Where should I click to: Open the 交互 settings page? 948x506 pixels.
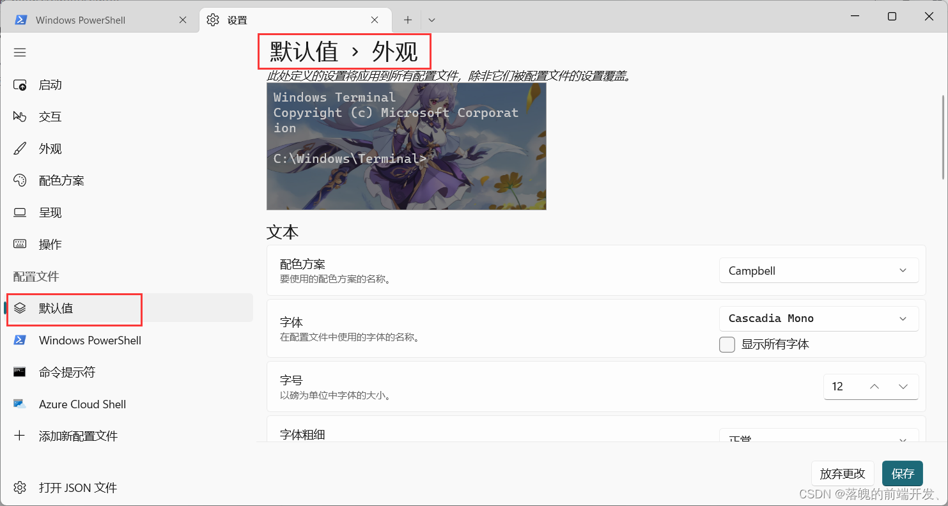128,117
